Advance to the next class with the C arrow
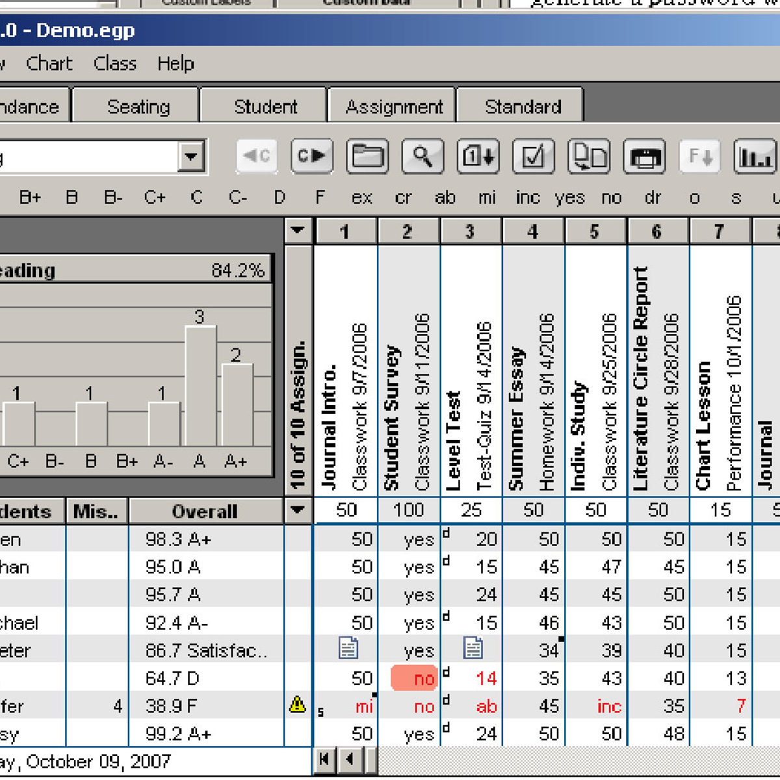 (x=311, y=156)
